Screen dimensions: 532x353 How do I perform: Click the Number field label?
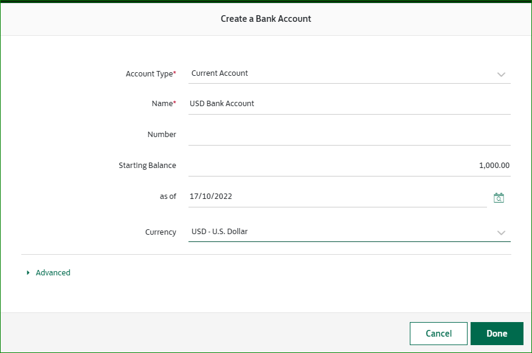[162, 135]
